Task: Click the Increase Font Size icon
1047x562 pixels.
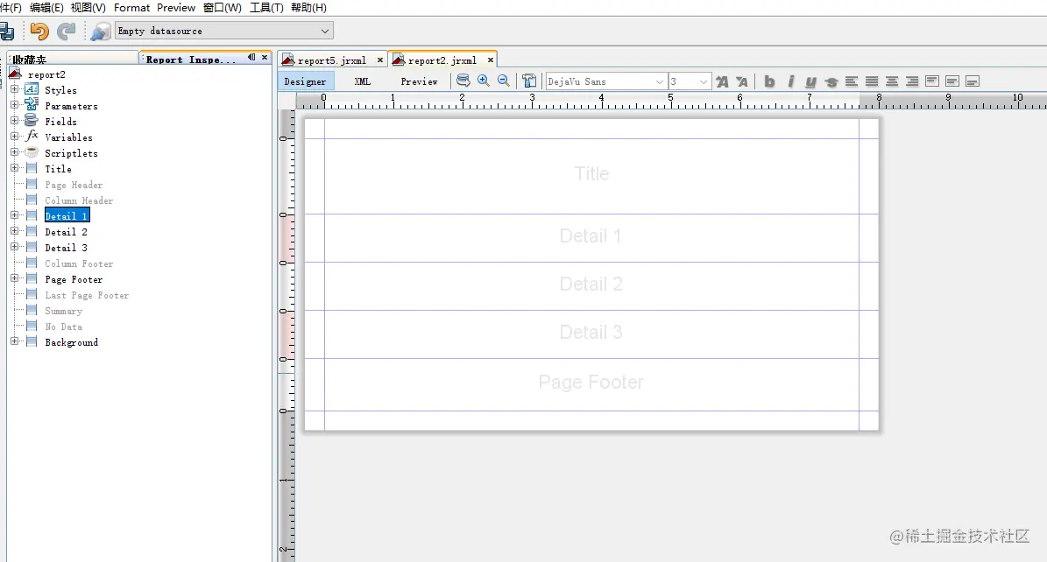Action: (x=721, y=81)
